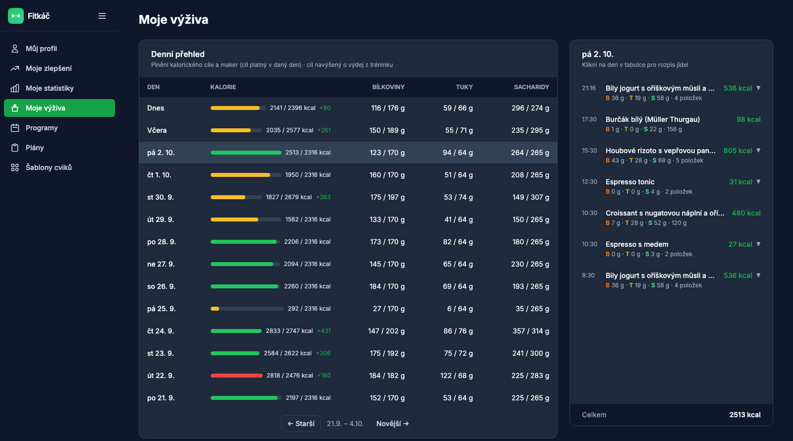Click the Fitkáč dumbbell logo icon
This screenshot has height=441, width=793.
click(x=16, y=16)
